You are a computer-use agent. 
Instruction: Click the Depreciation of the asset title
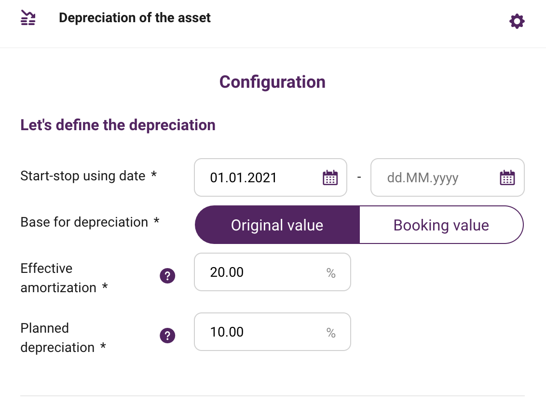coord(135,18)
